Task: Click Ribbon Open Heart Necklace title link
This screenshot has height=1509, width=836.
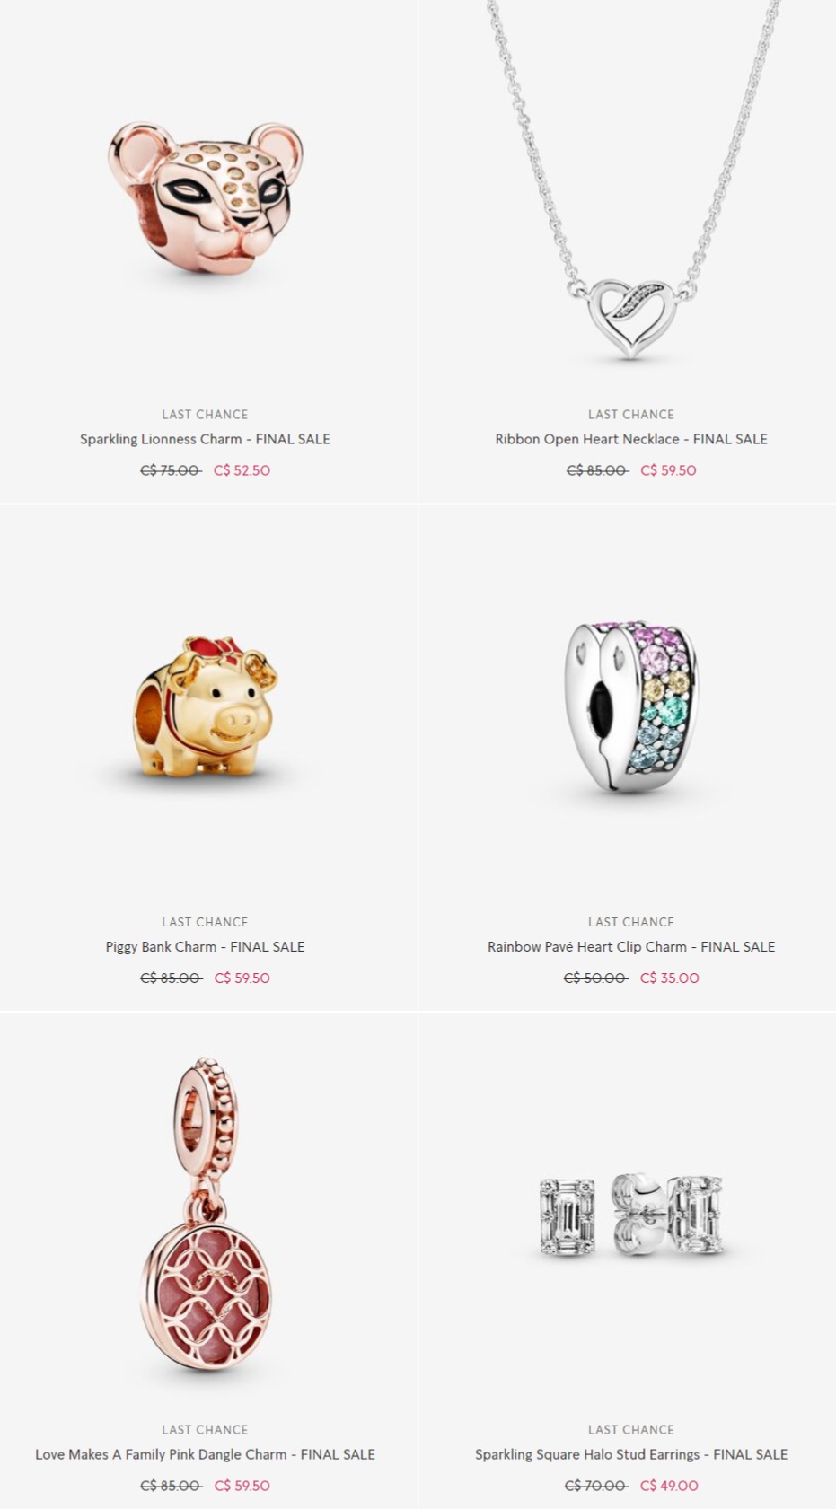Action: coord(631,439)
